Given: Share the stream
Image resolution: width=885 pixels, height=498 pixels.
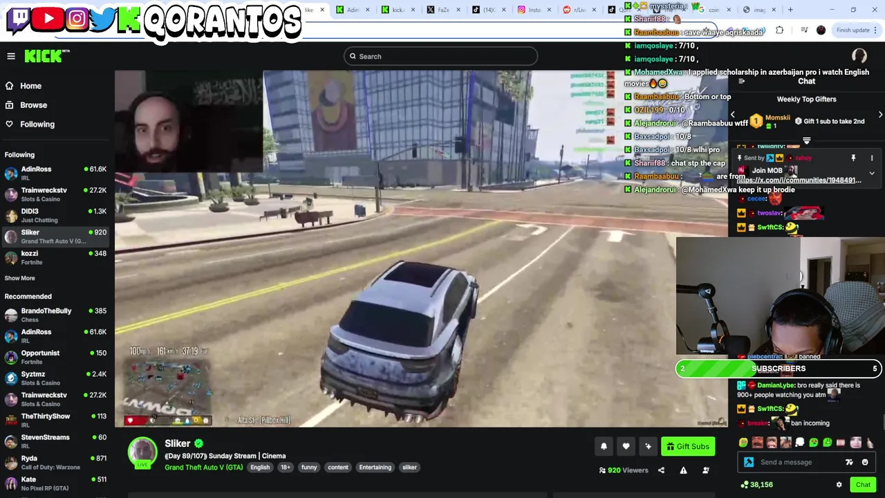Looking at the screenshot, I should pyautogui.click(x=661, y=470).
